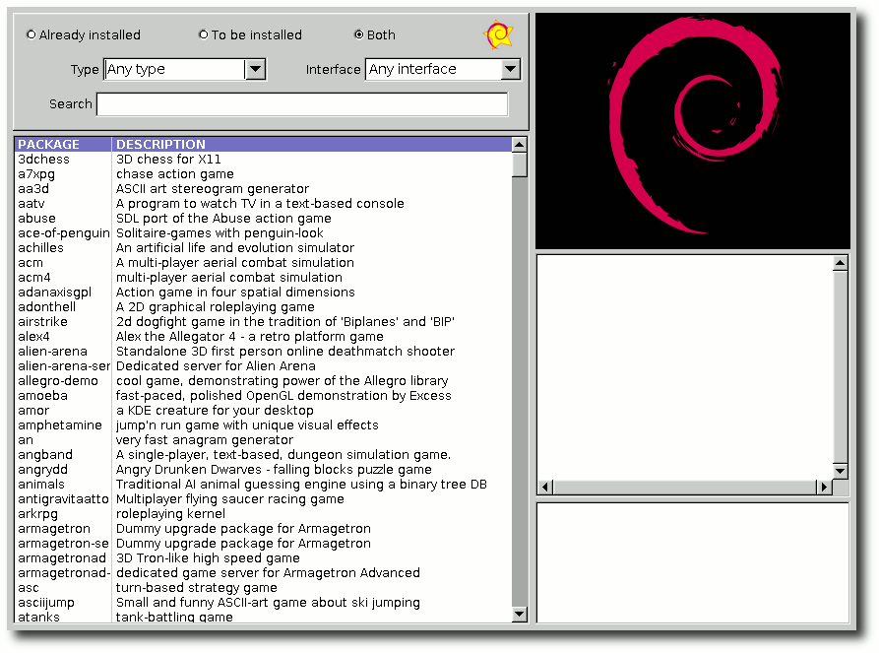Click the details pane scroll up arrow
The image size is (879, 653).
click(840, 263)
